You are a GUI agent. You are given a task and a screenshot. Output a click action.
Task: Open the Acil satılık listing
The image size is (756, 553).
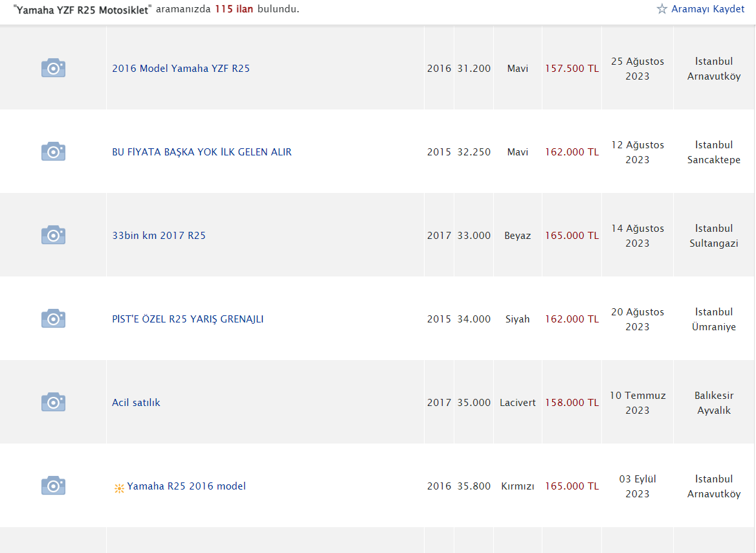(x=136, y=402)
